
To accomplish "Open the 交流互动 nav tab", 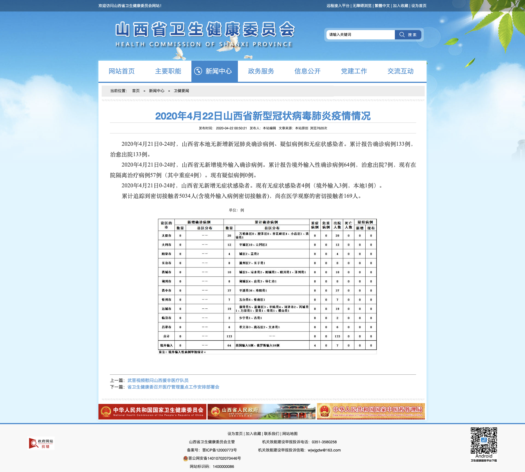I will [401, 71].
